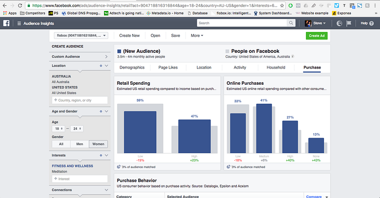Switch to the Location tab
Image resolution: width=380 pixels, height=198 pixels.
click(x=204, y=68)
